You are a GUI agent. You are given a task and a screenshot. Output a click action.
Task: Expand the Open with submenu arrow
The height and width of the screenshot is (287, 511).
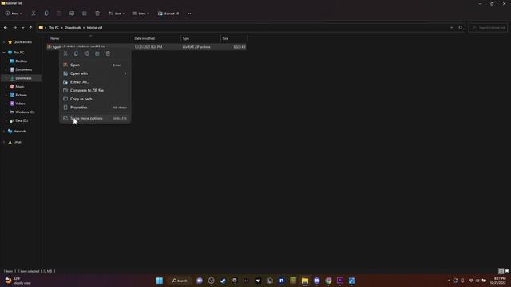(125, 73)
